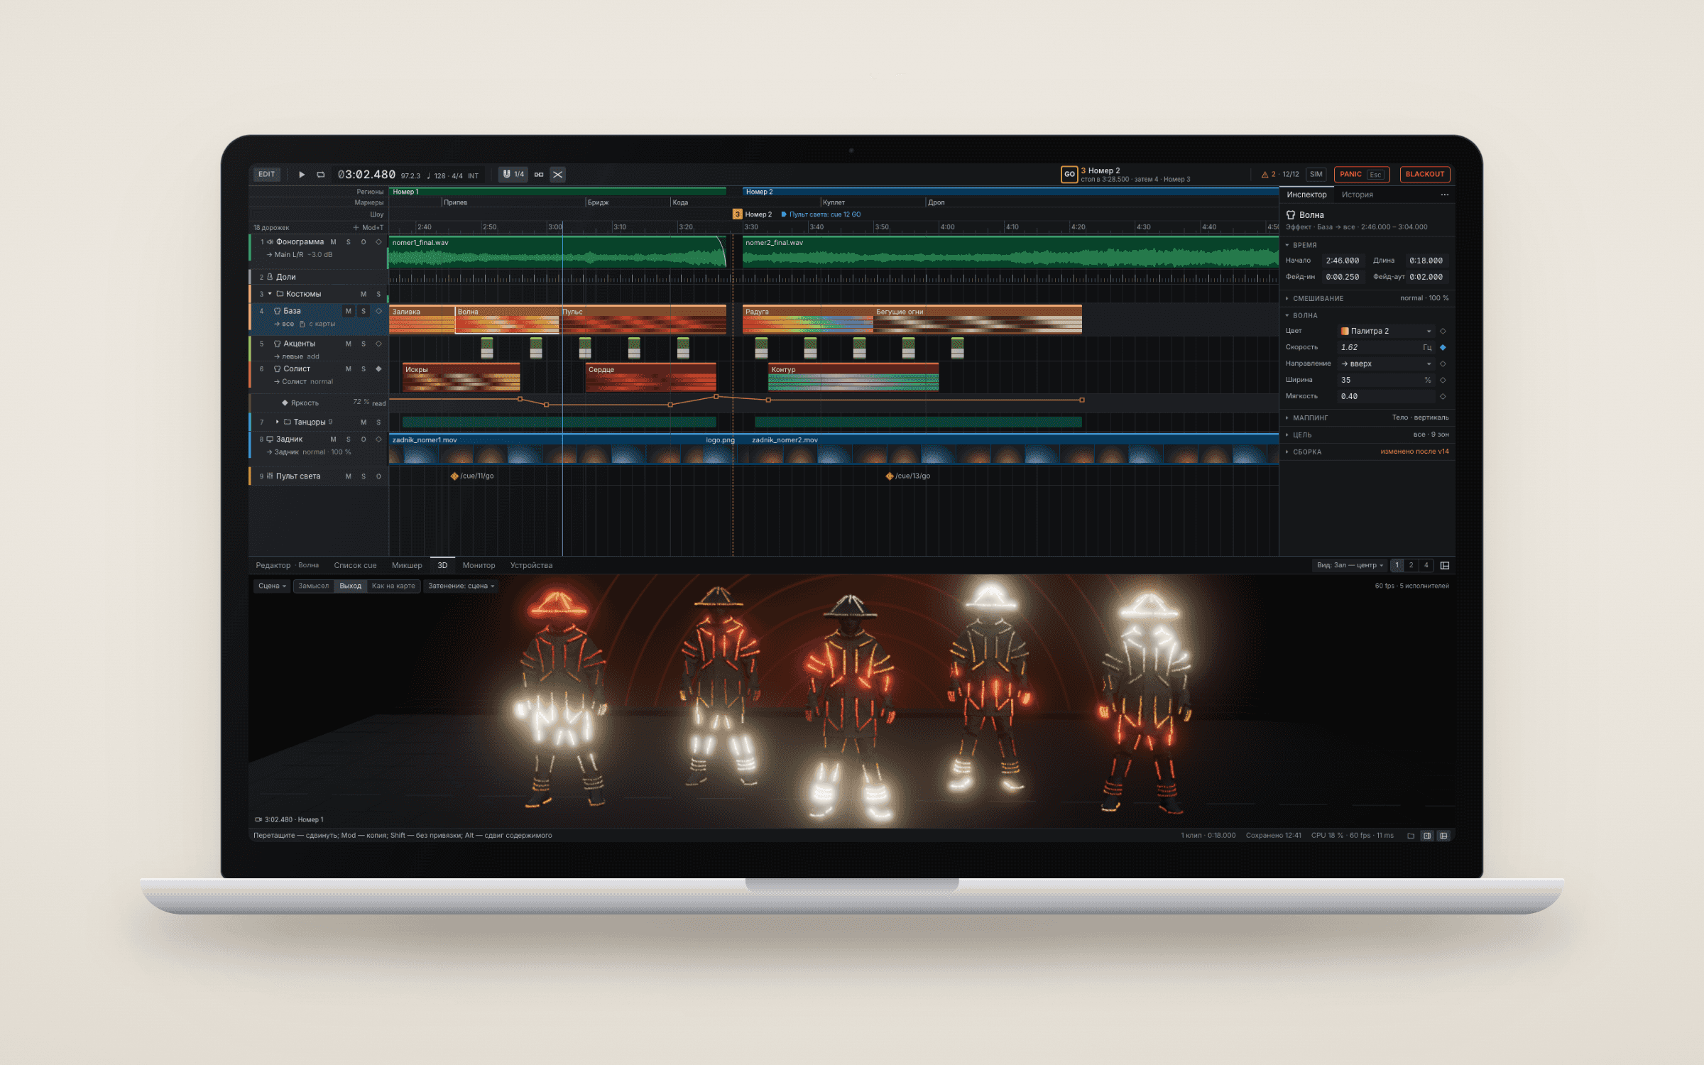Click the link clips icon in toolbar
The width and height of the screenshot is (1704, 1065).
click(x=539, y=175)
